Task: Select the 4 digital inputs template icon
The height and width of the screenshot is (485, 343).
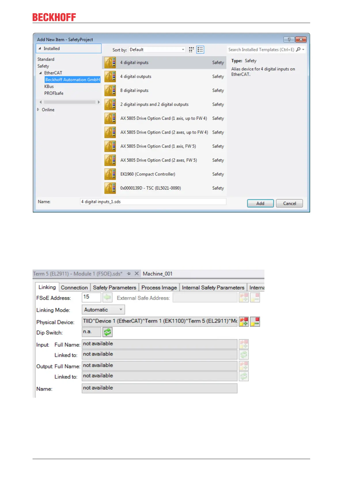Action: coord(110,62)
